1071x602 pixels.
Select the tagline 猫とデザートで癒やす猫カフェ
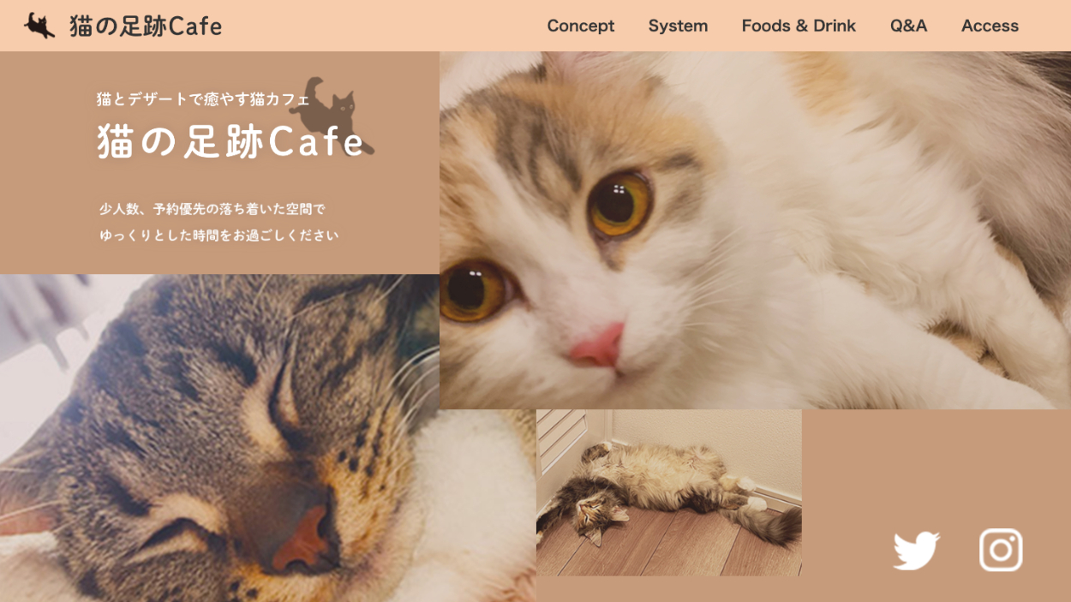pos(203,99)
